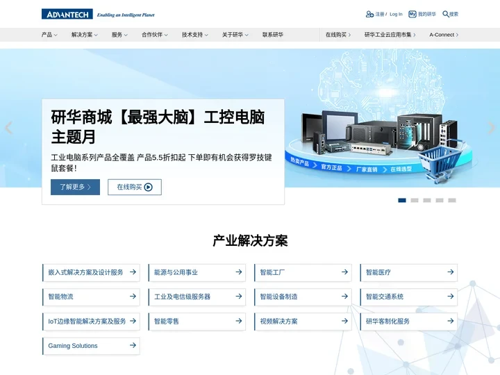Screen dimensions: 500x375
Task: Click arrow icon on 嵌入式解决方案及设计服务 card
Action: [133, 272]
